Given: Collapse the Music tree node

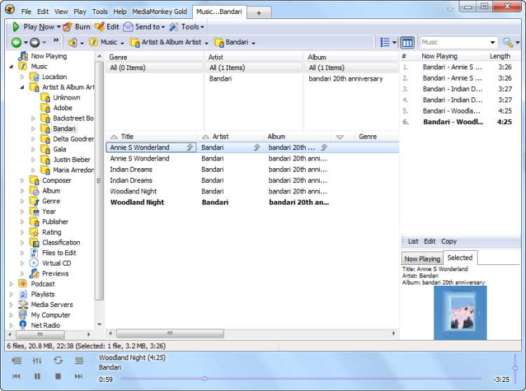Looking at the screenshot, I should pyautogui.click(x=11, y=67).
